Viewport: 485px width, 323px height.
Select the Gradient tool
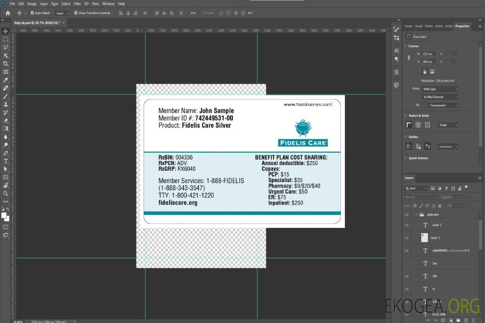[x=5, y=129]
